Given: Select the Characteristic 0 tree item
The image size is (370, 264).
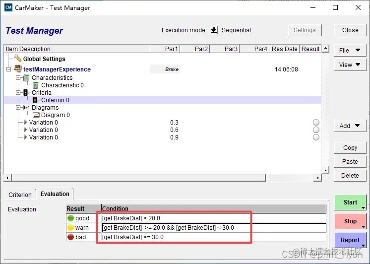Looking at the screenshot, I should click(62, 85).
